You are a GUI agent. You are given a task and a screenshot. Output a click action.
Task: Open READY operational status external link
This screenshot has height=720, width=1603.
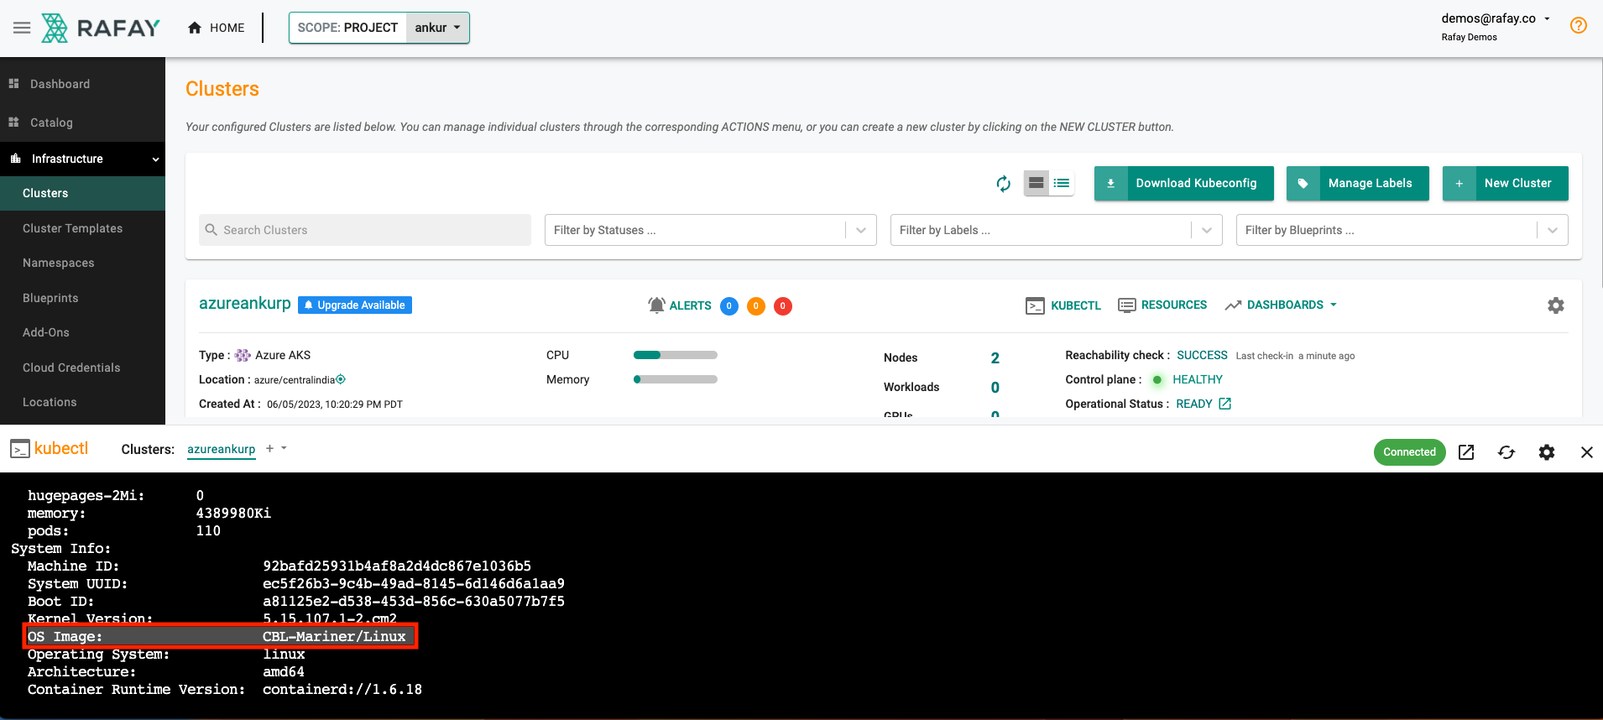point(1225,404)
